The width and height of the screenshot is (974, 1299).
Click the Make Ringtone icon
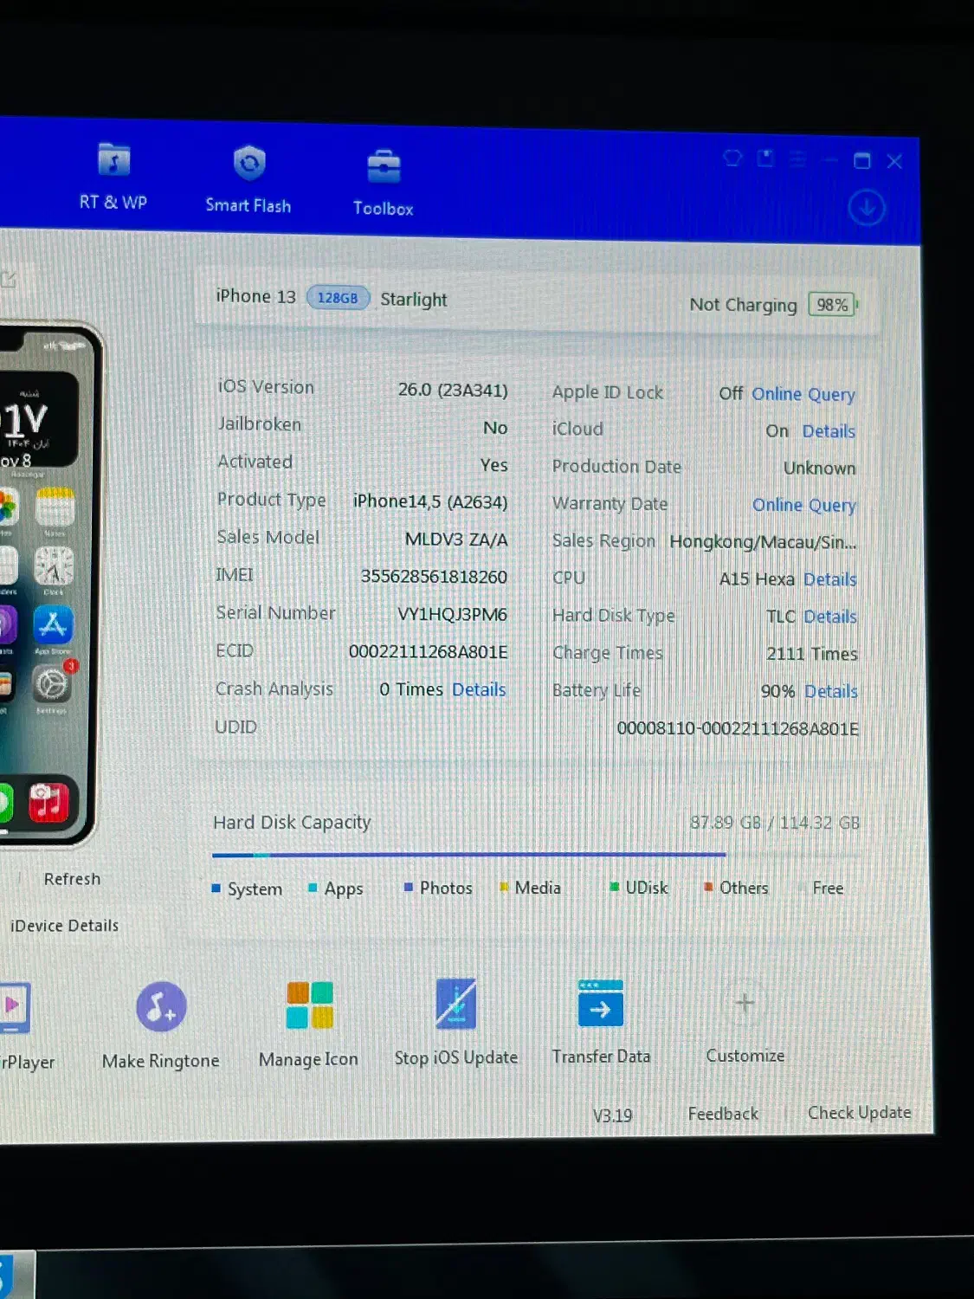[161, 1007]
